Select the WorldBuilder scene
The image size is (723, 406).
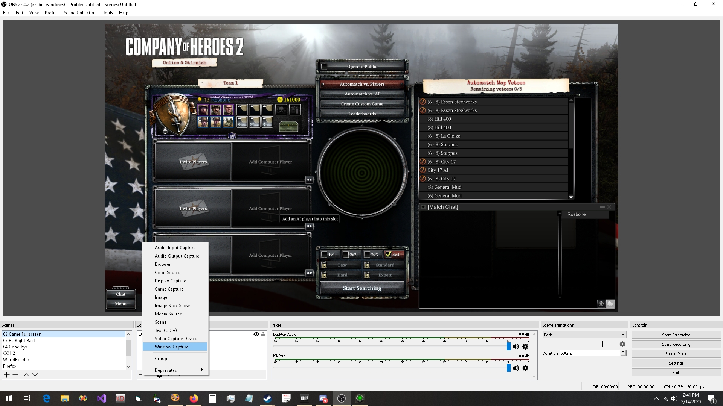[x=64, y=360]
